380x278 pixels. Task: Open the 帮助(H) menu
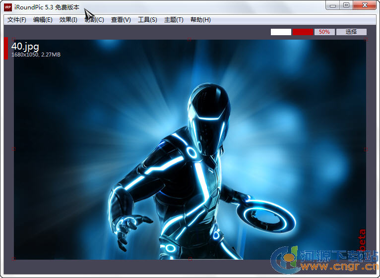[200, 20]
